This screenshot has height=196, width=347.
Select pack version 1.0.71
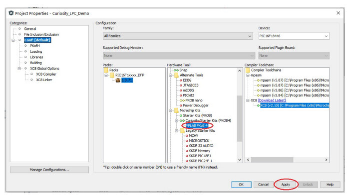click(x=127, y=80)
